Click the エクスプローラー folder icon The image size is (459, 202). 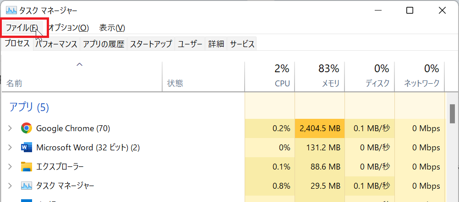27,166
